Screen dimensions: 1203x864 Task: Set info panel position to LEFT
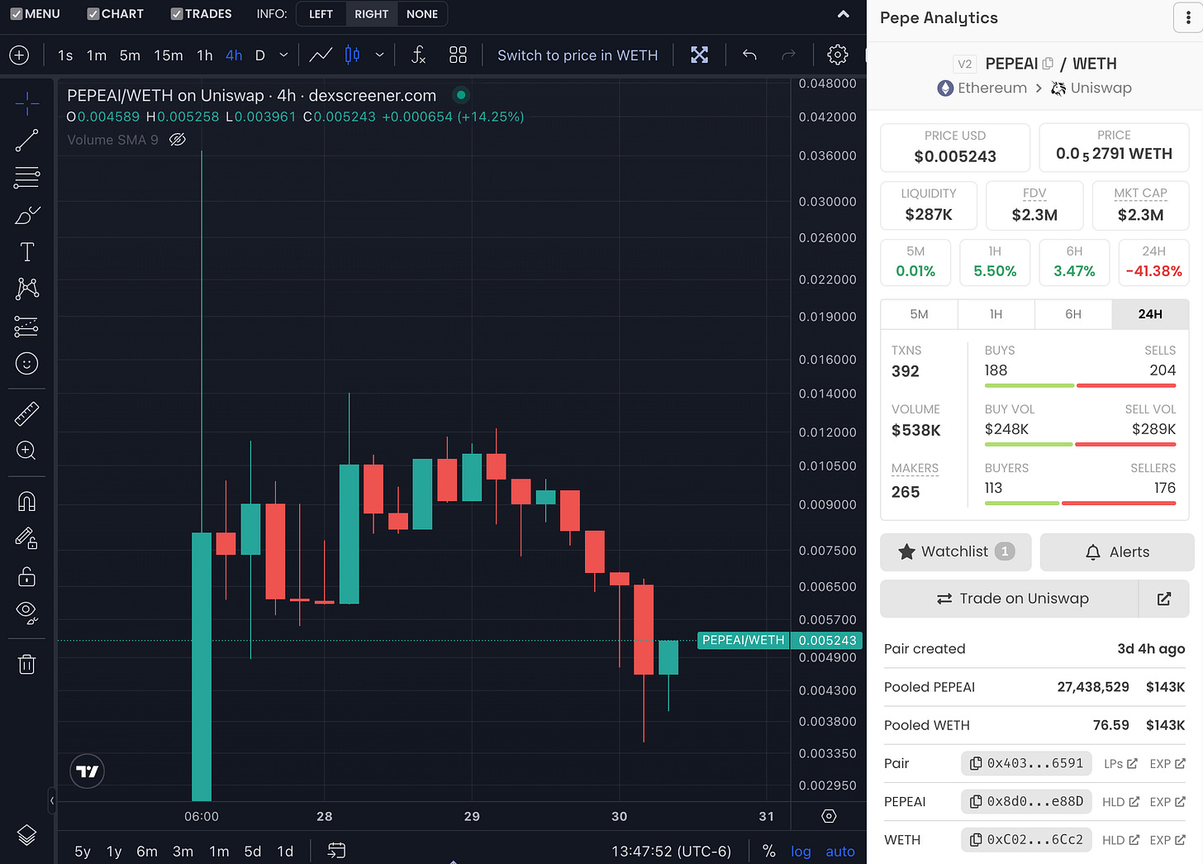(x=321, y=14)
